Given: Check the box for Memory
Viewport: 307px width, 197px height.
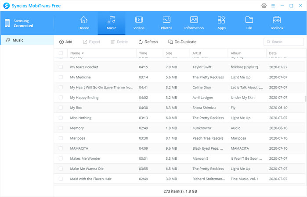Looking at the screenshot, I should pos(61,128).
